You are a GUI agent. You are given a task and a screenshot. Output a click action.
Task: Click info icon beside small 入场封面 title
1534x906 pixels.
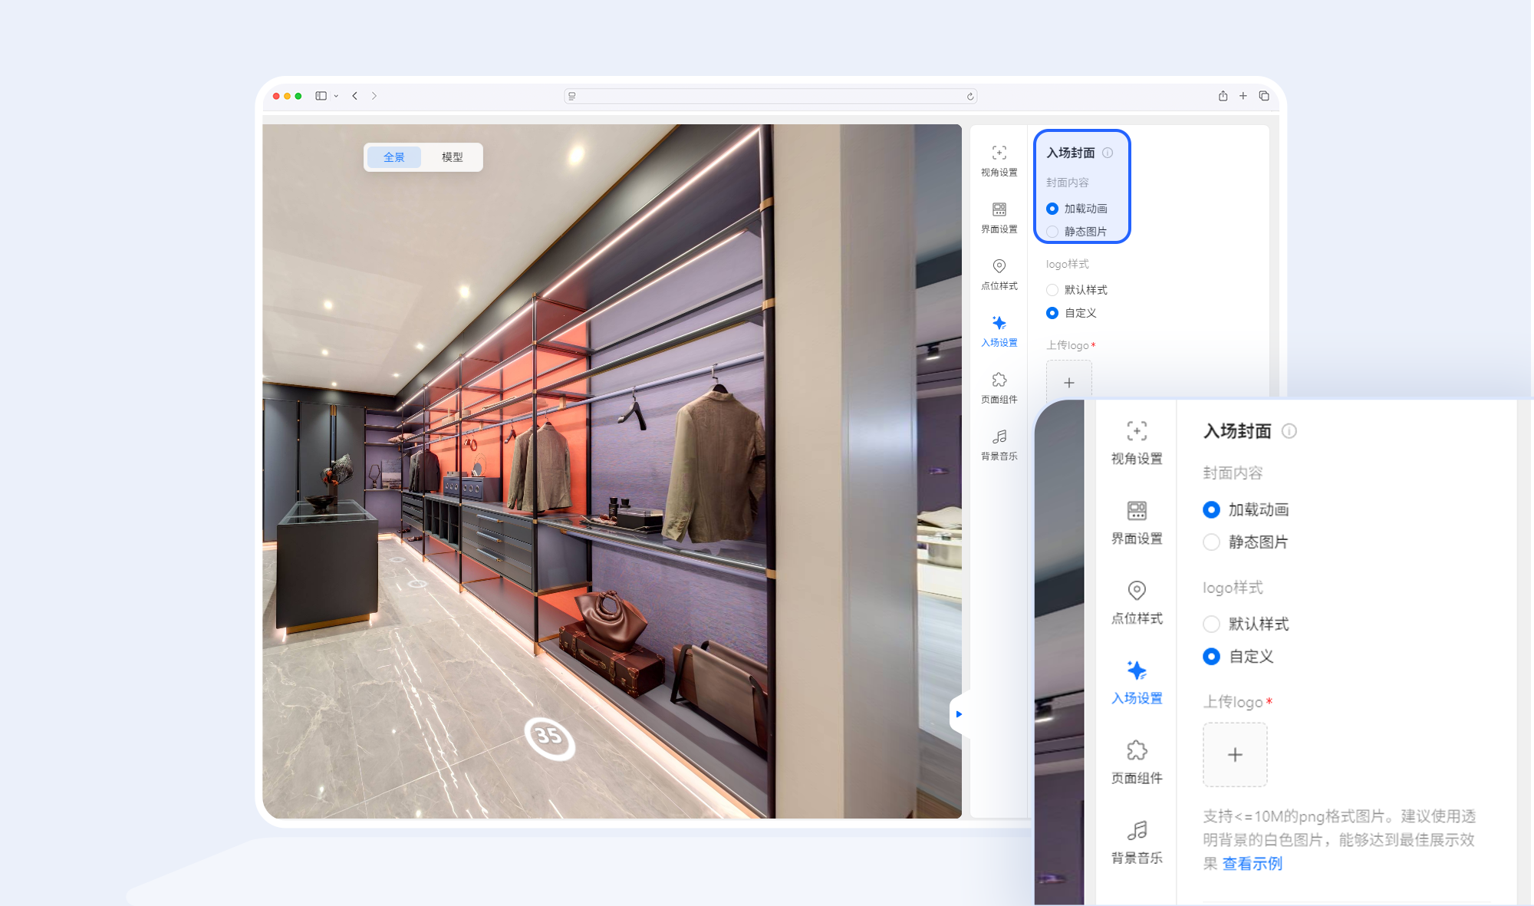[1108, 153]
